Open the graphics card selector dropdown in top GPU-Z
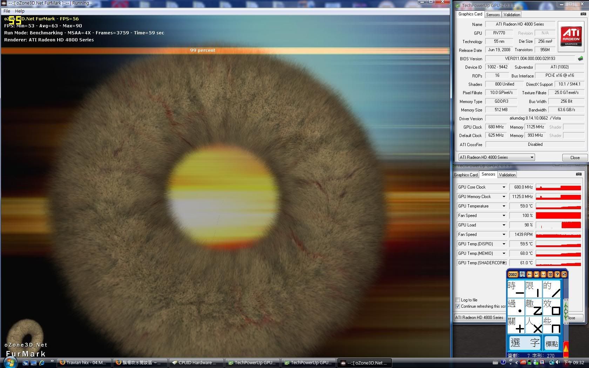 496,157
